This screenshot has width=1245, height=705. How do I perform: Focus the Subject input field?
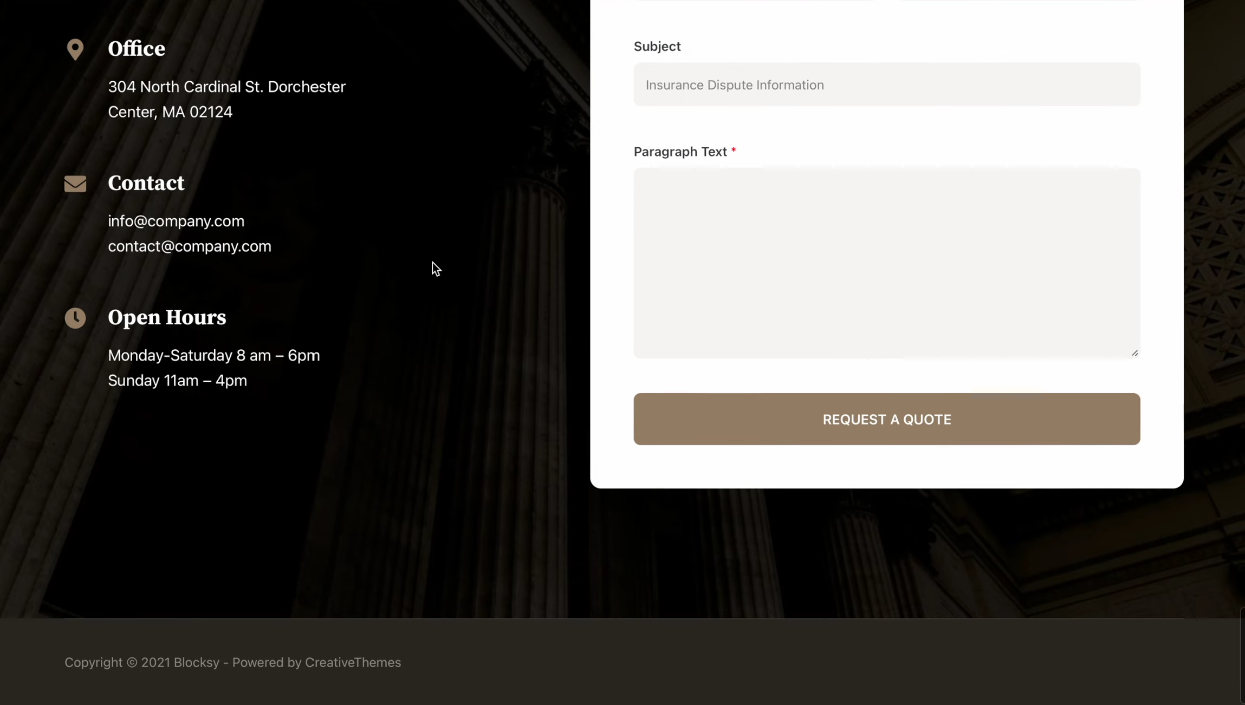886,85
